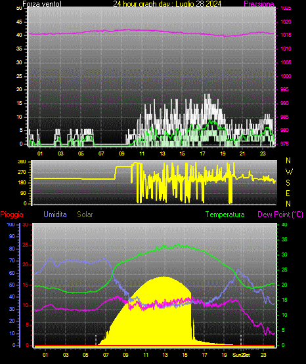The image size is (306, 364).
Task: Click the Dew Point (°C) legend label
Action: (280, 214)
